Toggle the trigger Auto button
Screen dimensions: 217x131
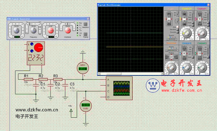click(x=177, y=27)
